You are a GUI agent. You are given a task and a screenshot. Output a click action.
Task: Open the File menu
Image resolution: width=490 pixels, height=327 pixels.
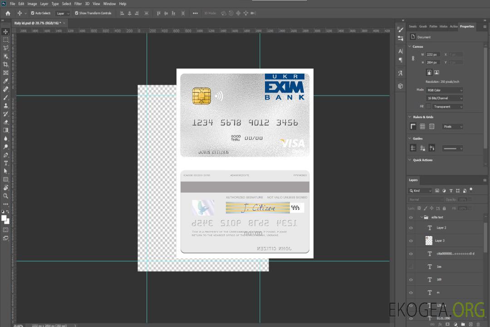pos(13,4)
